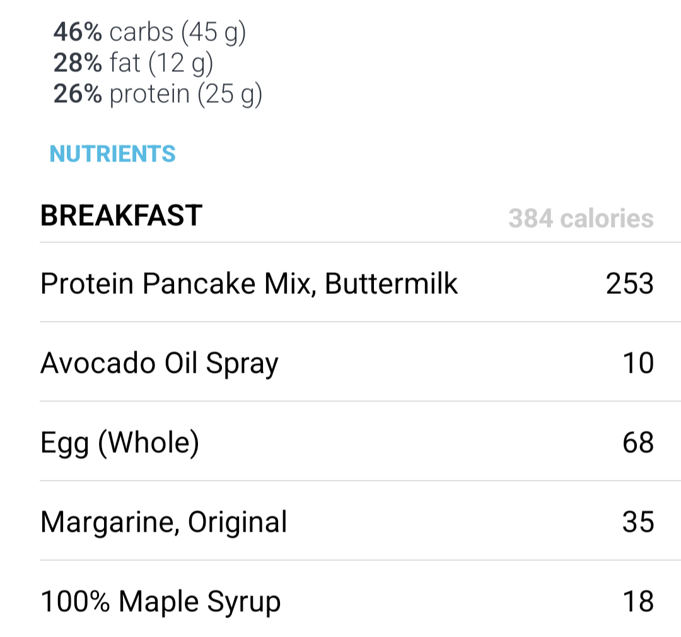This screenshot has height=637, width=681.
Task: Open the Margarine, Original entry
Action: (x=360, y=522)
